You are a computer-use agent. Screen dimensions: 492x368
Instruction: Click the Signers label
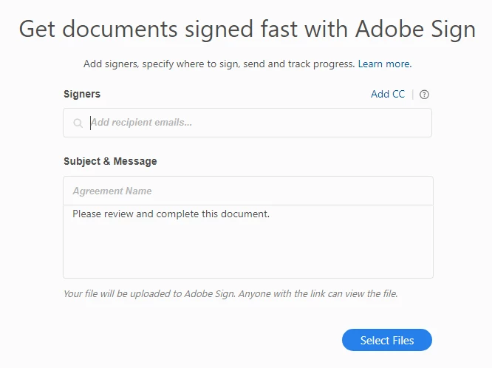click(82, 94)
